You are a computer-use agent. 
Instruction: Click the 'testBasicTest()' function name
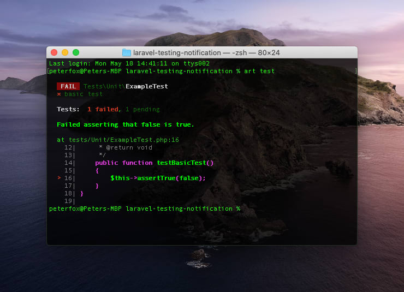click(x=185, y=163)
